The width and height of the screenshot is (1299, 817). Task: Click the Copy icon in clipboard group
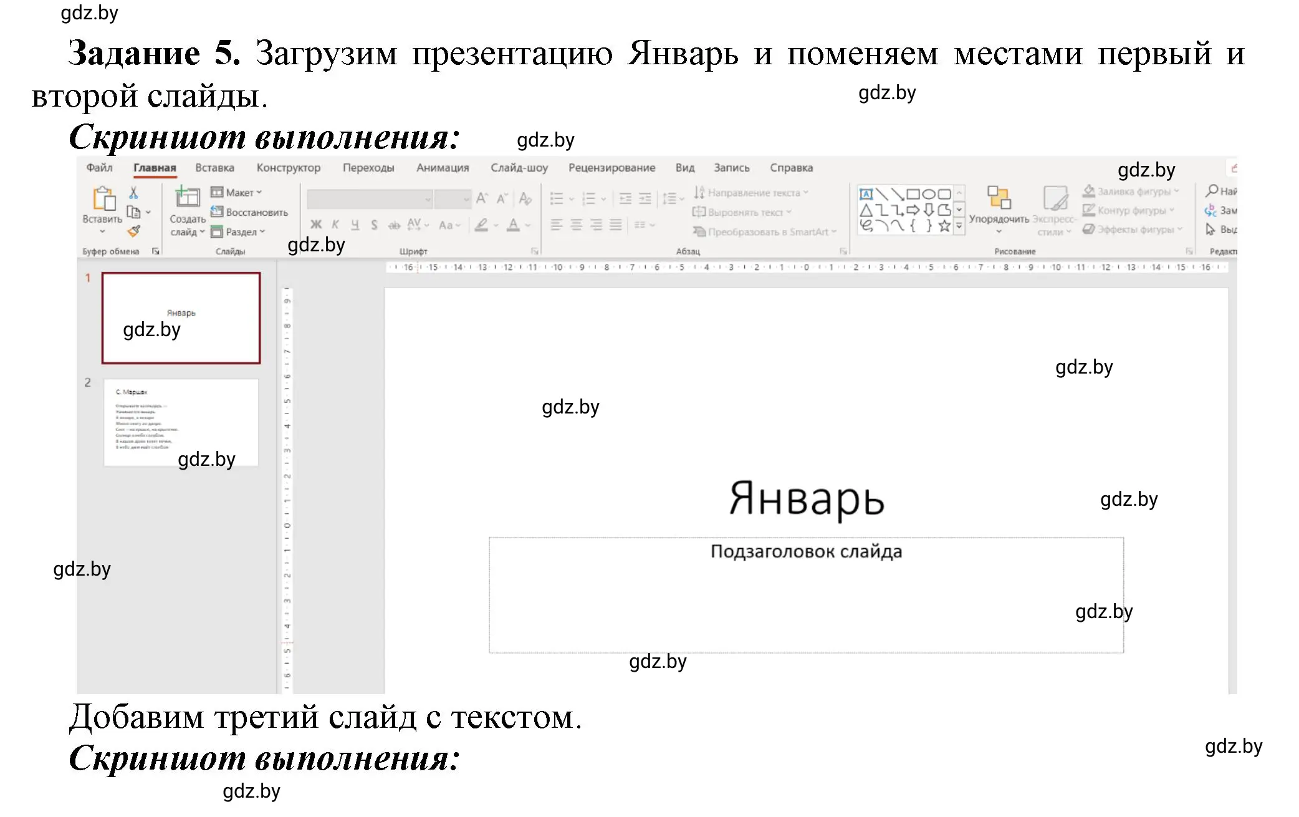[x=133, y=212]
